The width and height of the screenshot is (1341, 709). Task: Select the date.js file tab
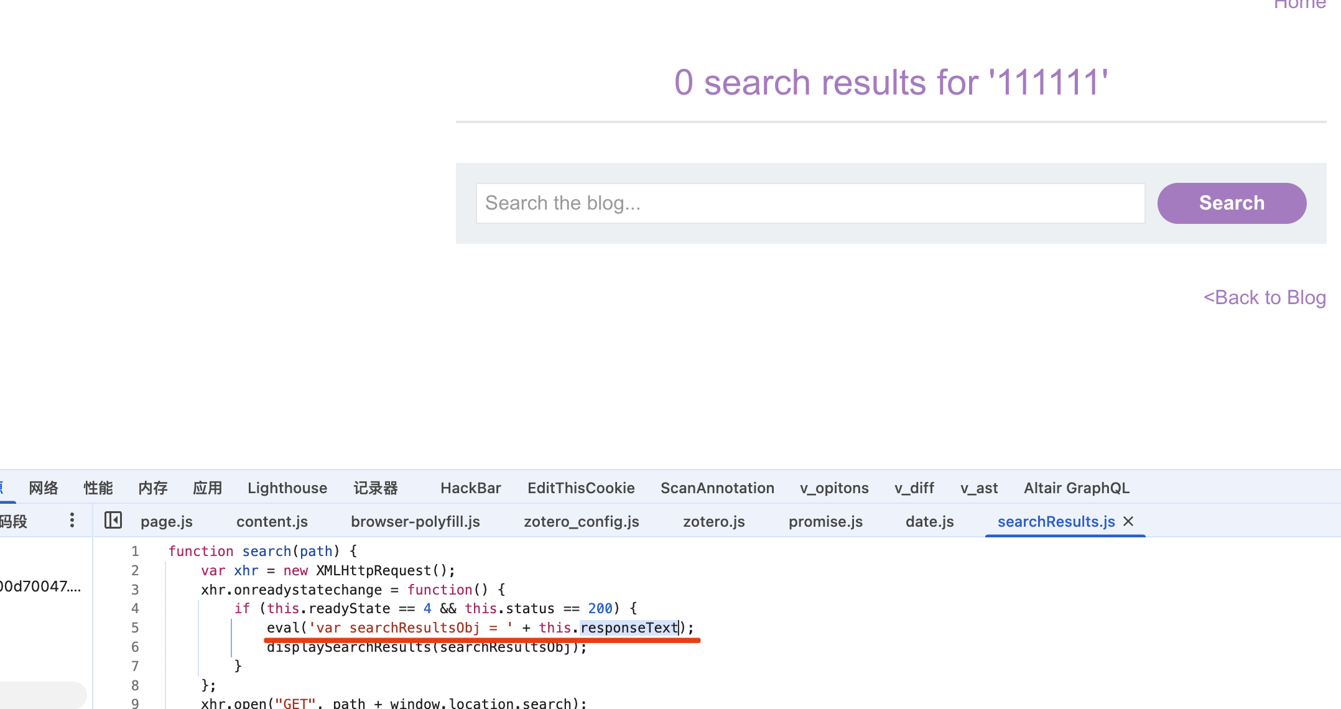click(929, 522)
